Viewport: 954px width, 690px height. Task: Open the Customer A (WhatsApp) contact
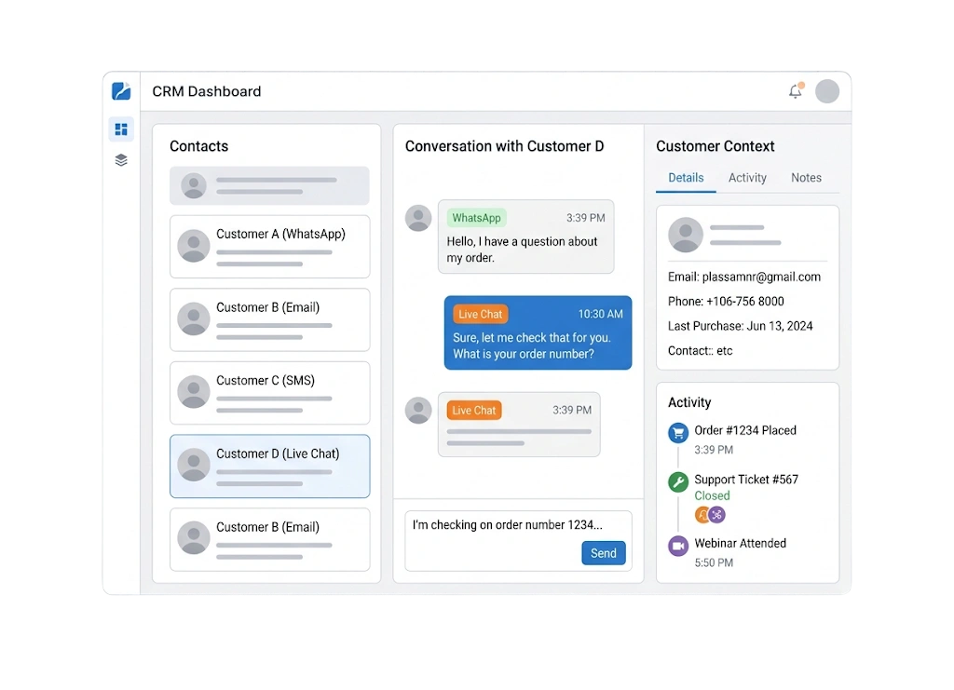point(269,246)
